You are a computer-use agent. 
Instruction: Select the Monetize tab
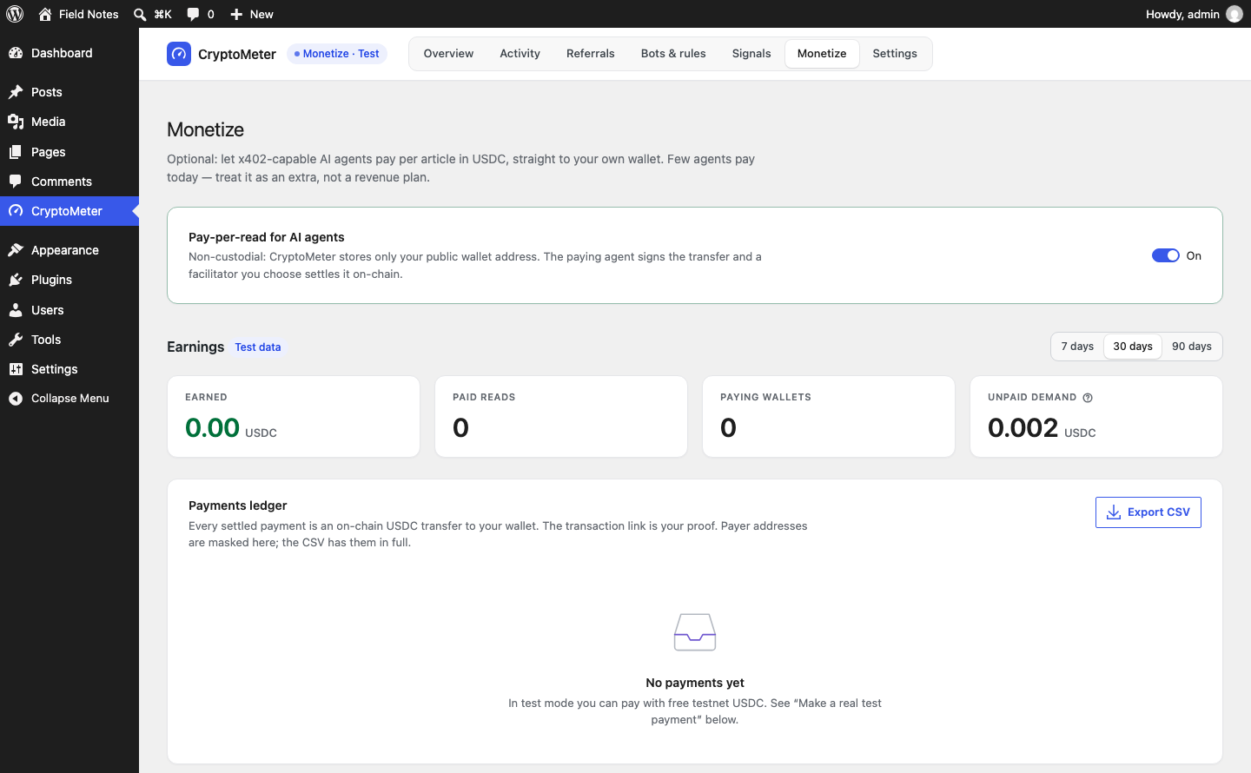pyautogui.click(x=822, y=54)
